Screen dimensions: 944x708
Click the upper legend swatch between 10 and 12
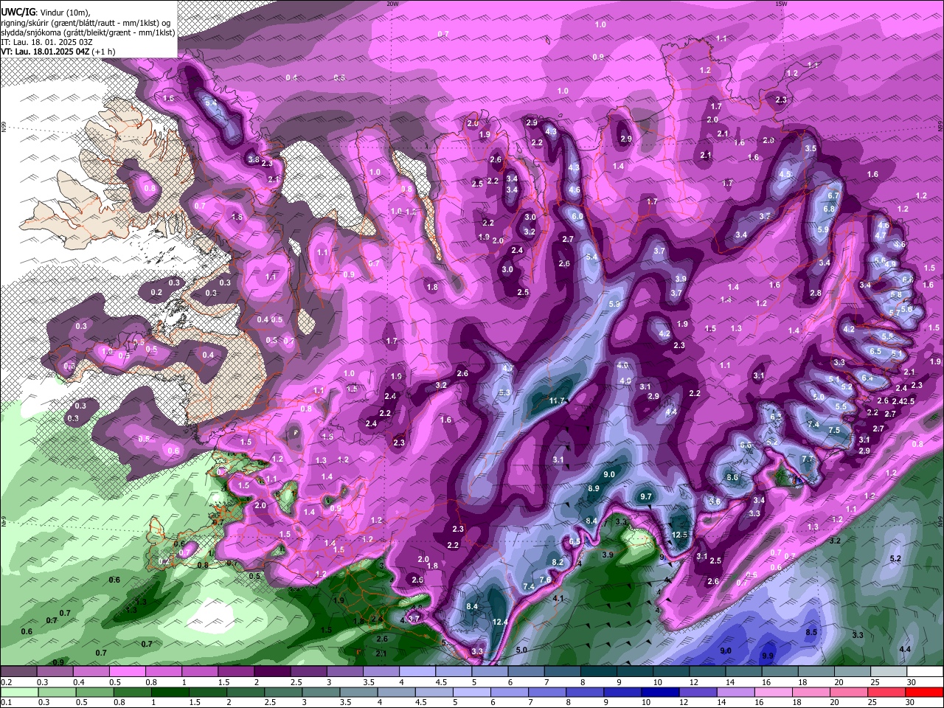670,672
